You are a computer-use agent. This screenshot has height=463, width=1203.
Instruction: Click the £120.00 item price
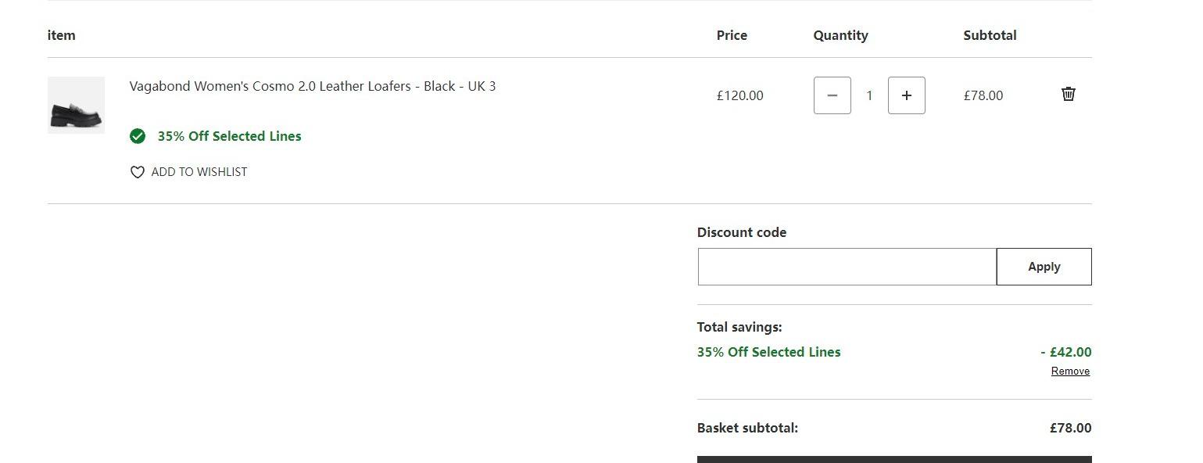[740, 95]
